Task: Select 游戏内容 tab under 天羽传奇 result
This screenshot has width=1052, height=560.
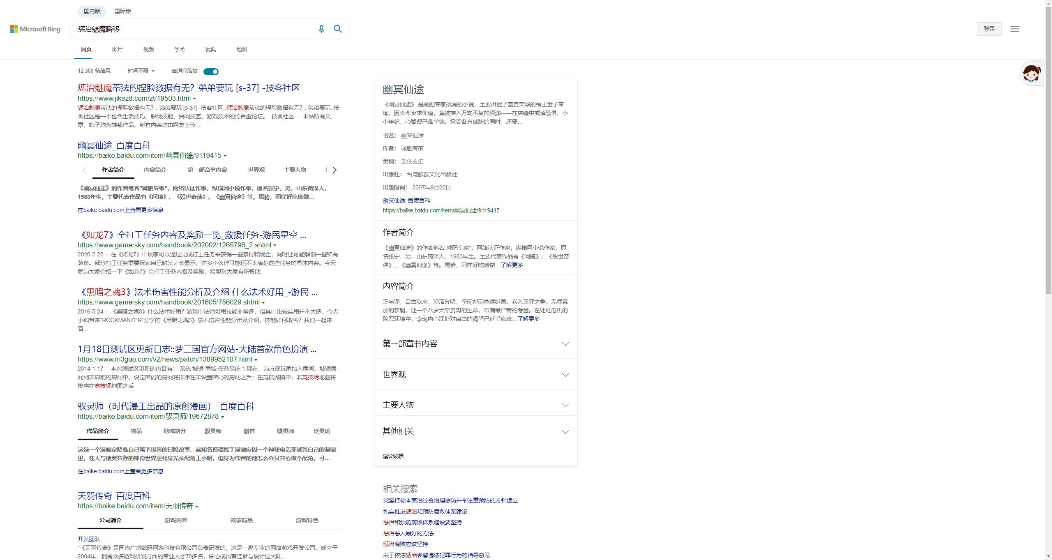Action: (176, 520)
